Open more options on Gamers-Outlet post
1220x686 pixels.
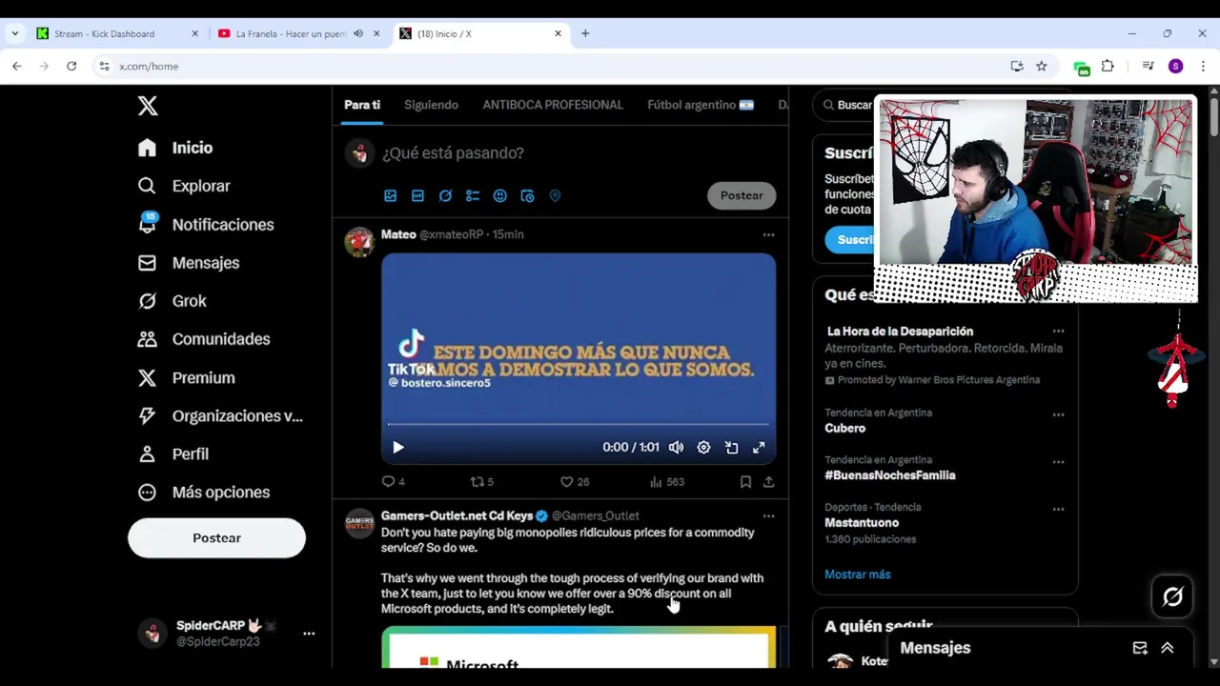point(768,516)
